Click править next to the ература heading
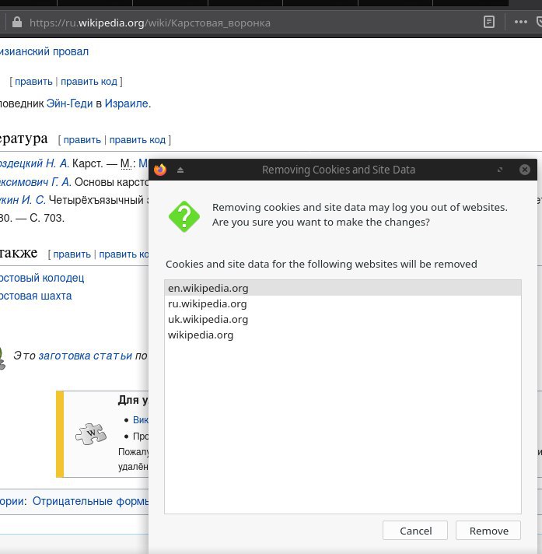542x554 pixels. click(x=82, y=140)
